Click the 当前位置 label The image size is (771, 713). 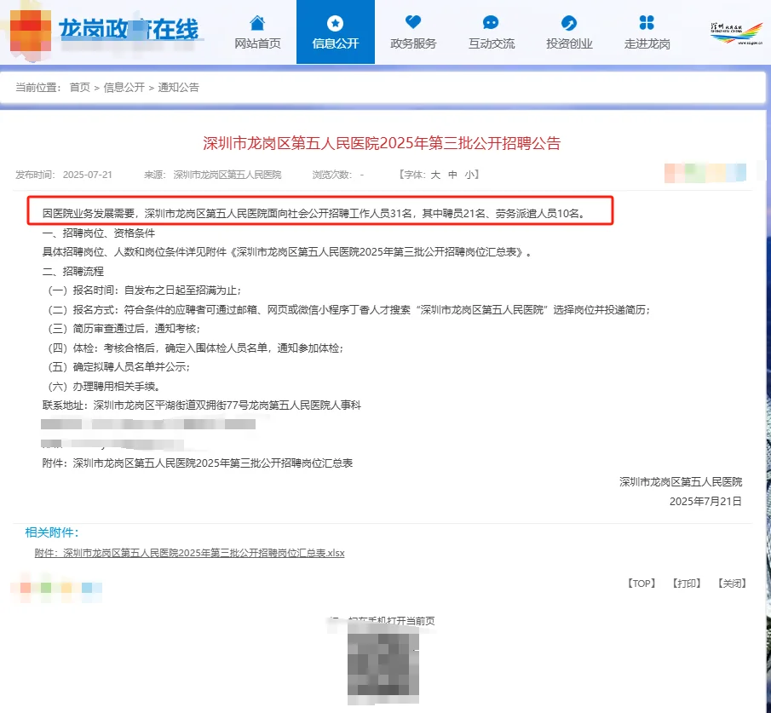[37, 88]
